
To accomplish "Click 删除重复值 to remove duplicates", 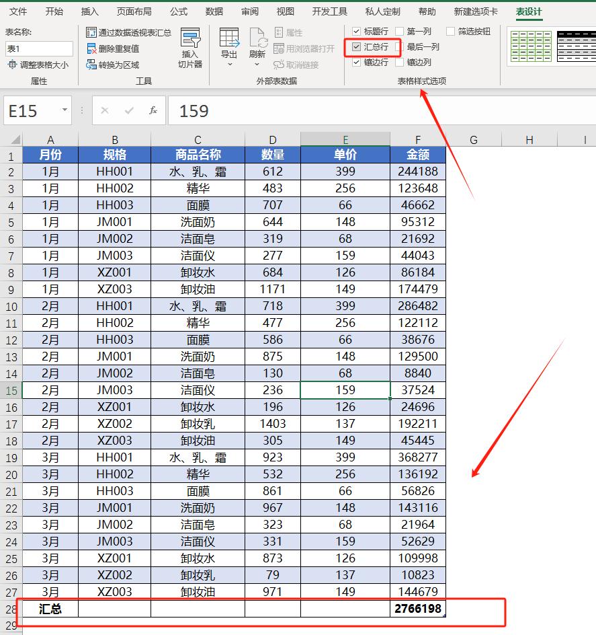I will point(114,48).
